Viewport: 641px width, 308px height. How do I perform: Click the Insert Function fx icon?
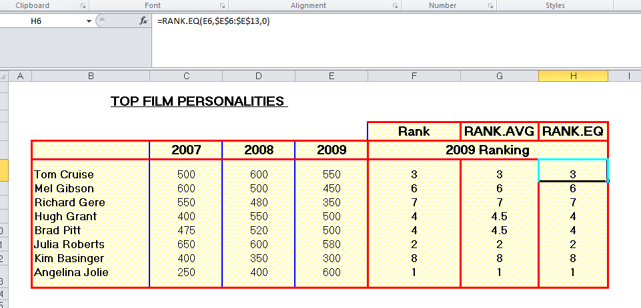(143, 21)
